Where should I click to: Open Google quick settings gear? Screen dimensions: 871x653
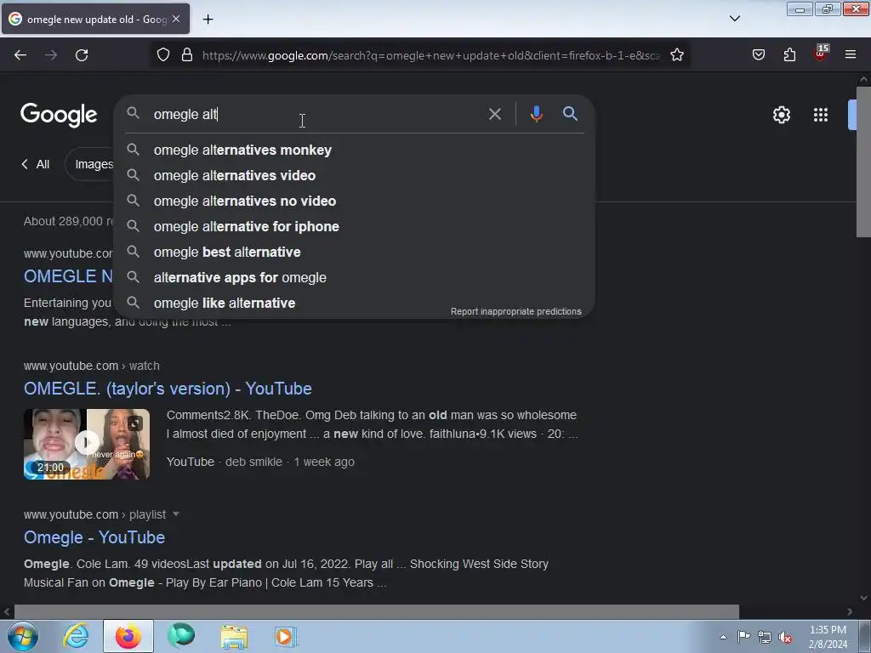click(782, 115)
